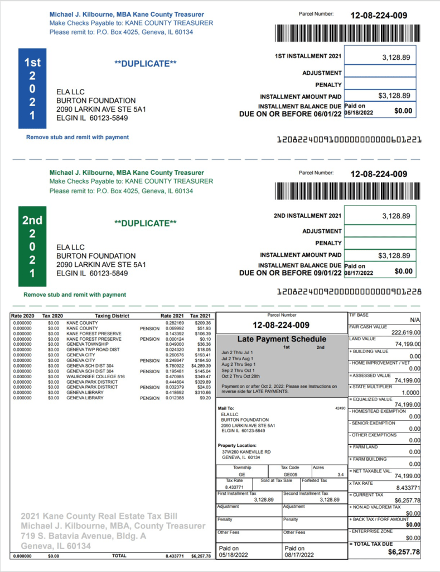Click the barcode on the first installment stub

tap(345, 34)
